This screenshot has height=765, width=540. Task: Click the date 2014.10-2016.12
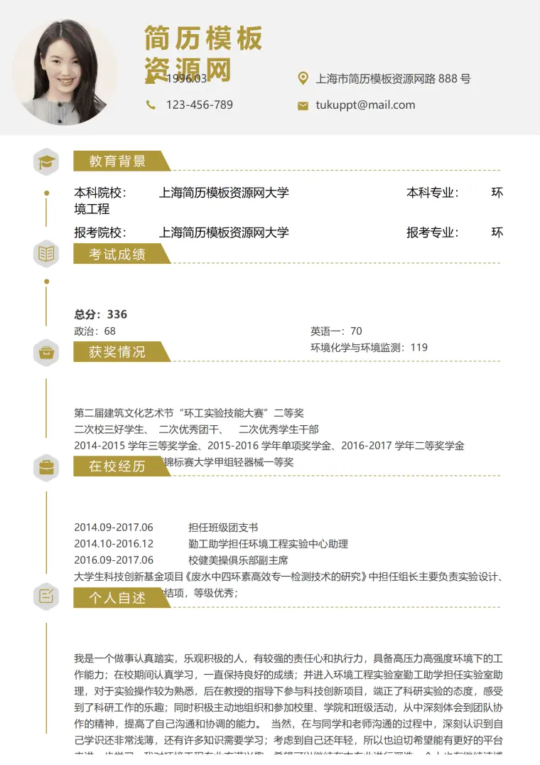114,543
